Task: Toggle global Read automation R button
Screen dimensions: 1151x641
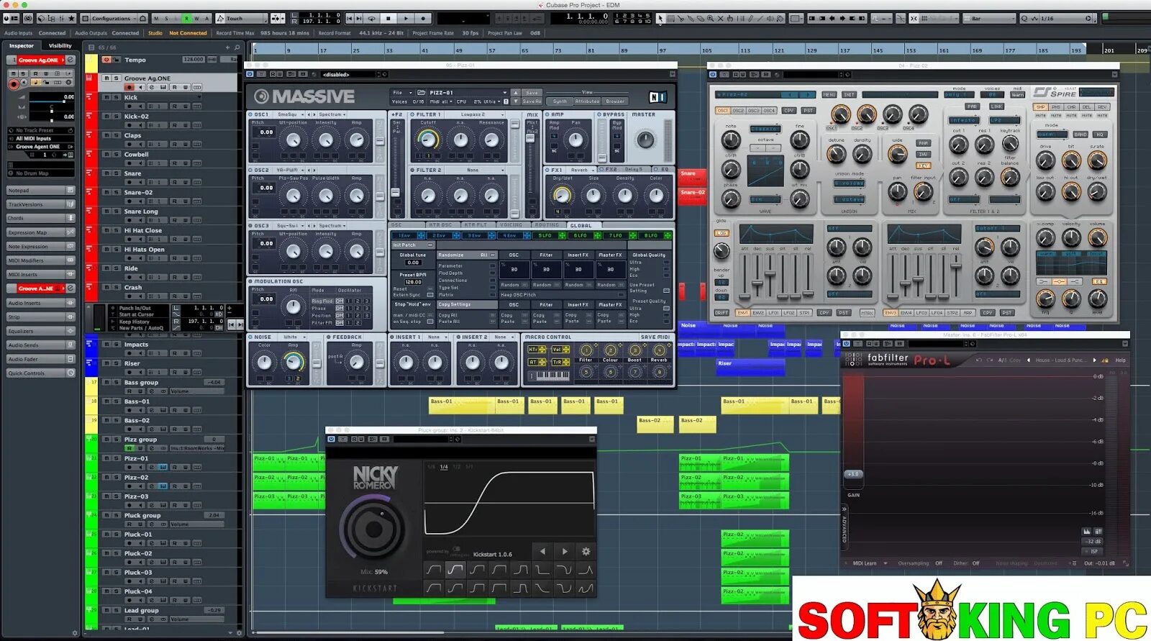Action: tap(186, 18)
